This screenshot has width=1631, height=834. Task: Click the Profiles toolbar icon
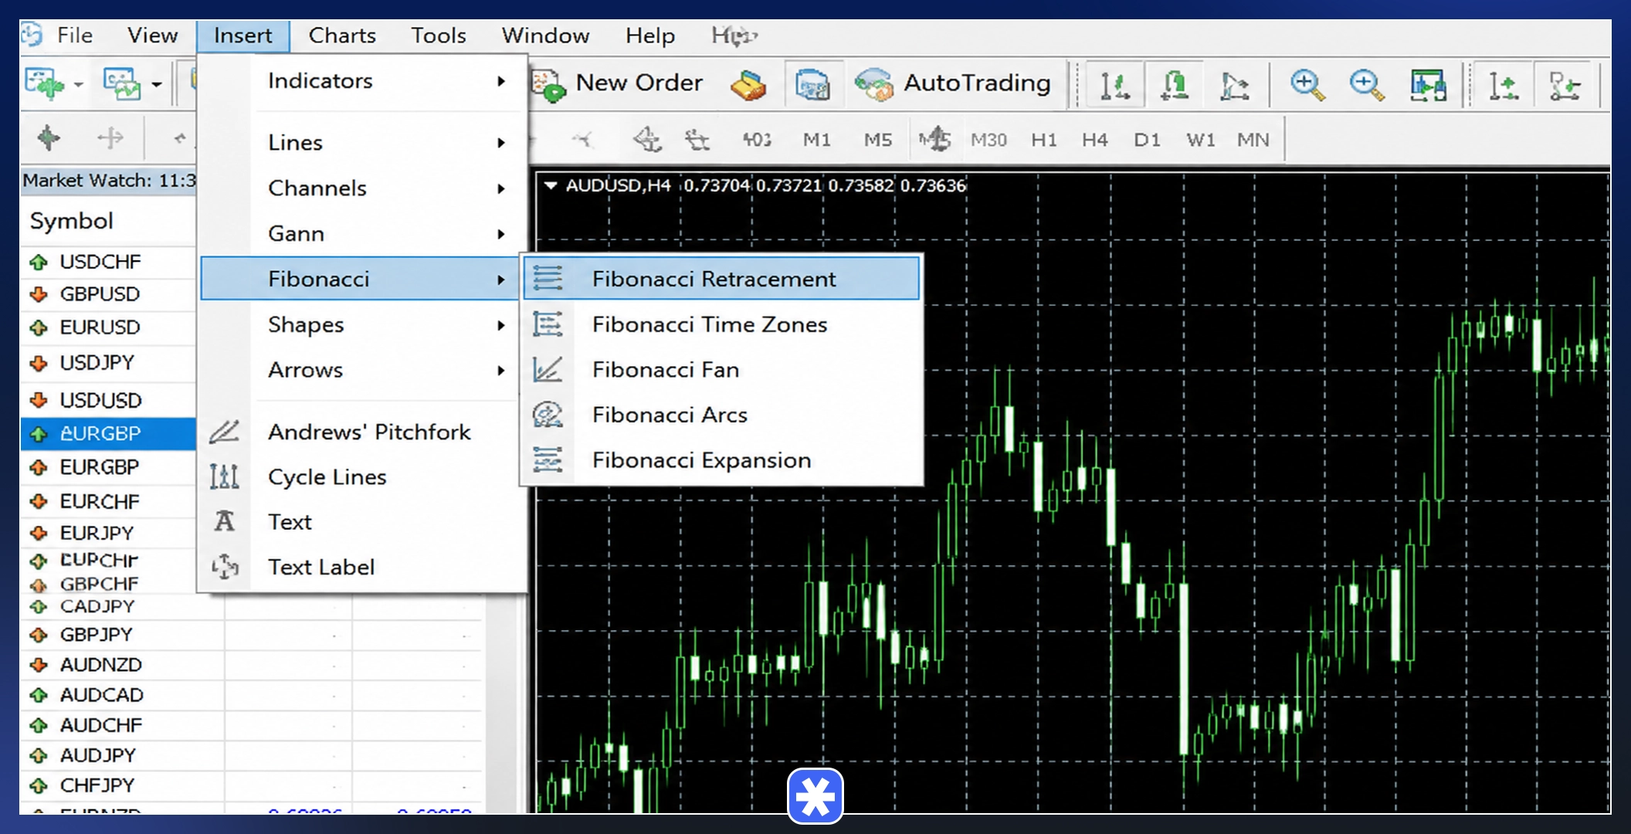(x=122, y=83)
